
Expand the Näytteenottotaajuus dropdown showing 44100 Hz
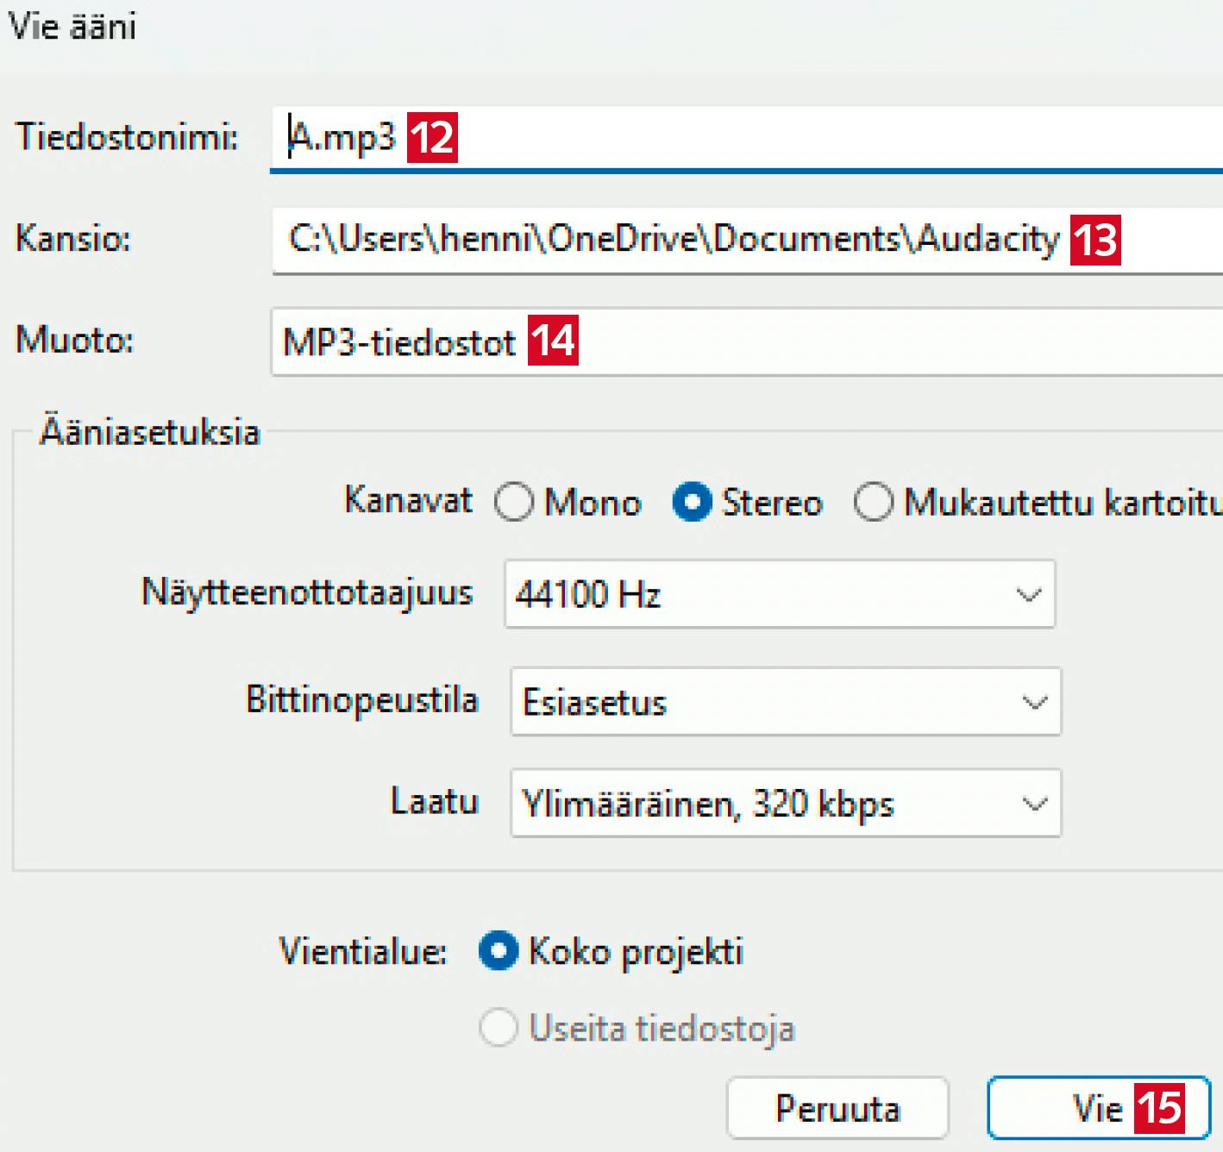pyautogui.click(x=779, y=594)
